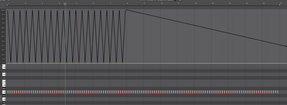Screen dimensions: 287x105
Task: Click bar 11 on the timeline ruler
Action: (179, 3)
